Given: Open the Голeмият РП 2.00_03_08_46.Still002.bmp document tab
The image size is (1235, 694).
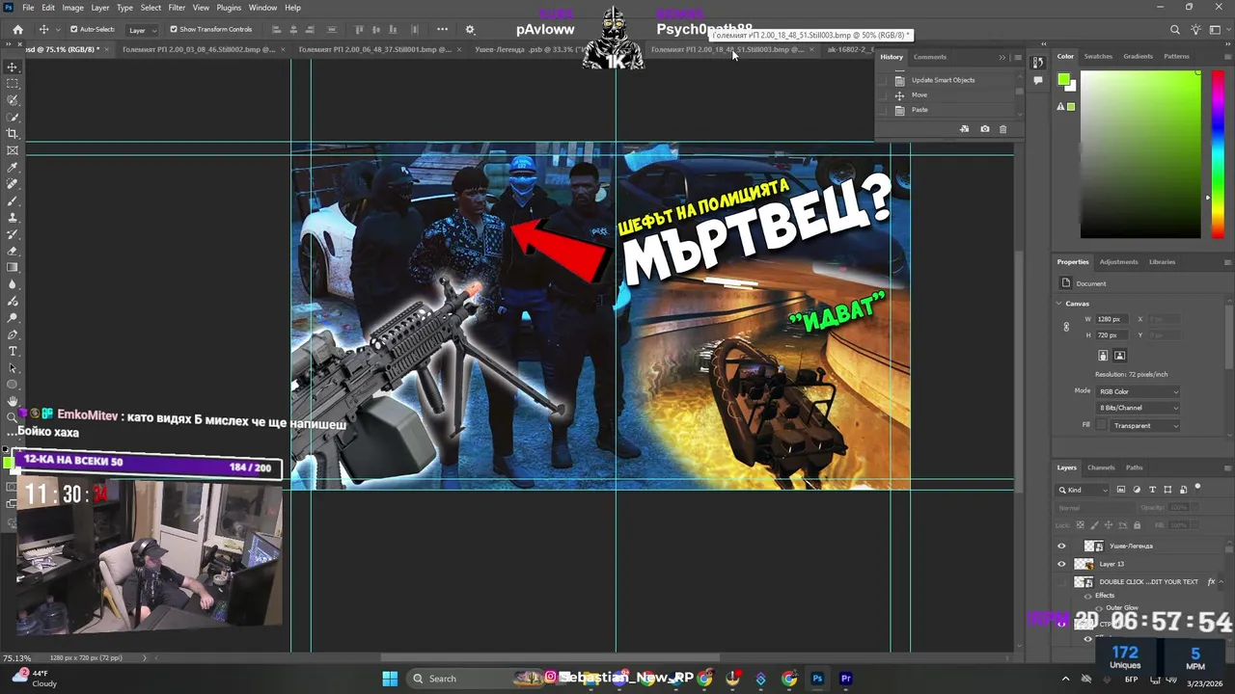Looking at the screenshot, I should pos(201,49).
